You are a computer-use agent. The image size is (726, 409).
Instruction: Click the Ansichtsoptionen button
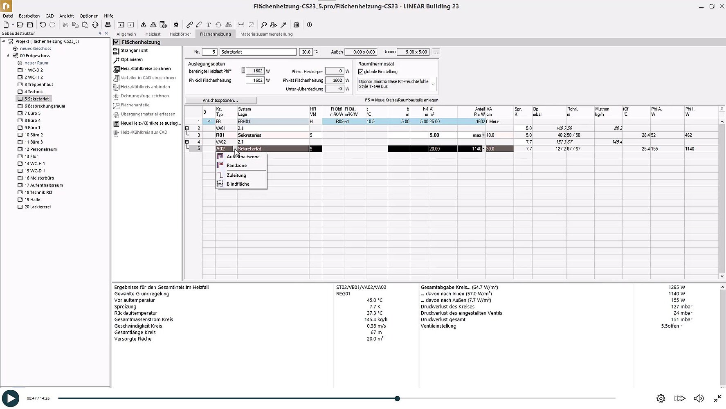point(220,101)
